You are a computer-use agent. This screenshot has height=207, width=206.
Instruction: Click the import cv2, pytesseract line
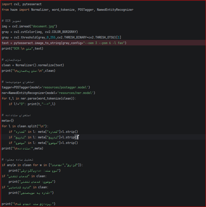coord(22,4)
